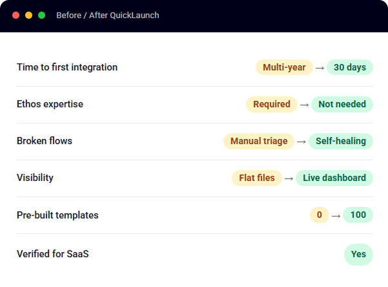Click the yellow minimize window dot
Viewport: 388px width, 287px height.
28,16
